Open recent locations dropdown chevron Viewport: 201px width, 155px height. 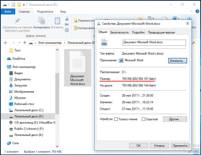click(x=19, y=42)
